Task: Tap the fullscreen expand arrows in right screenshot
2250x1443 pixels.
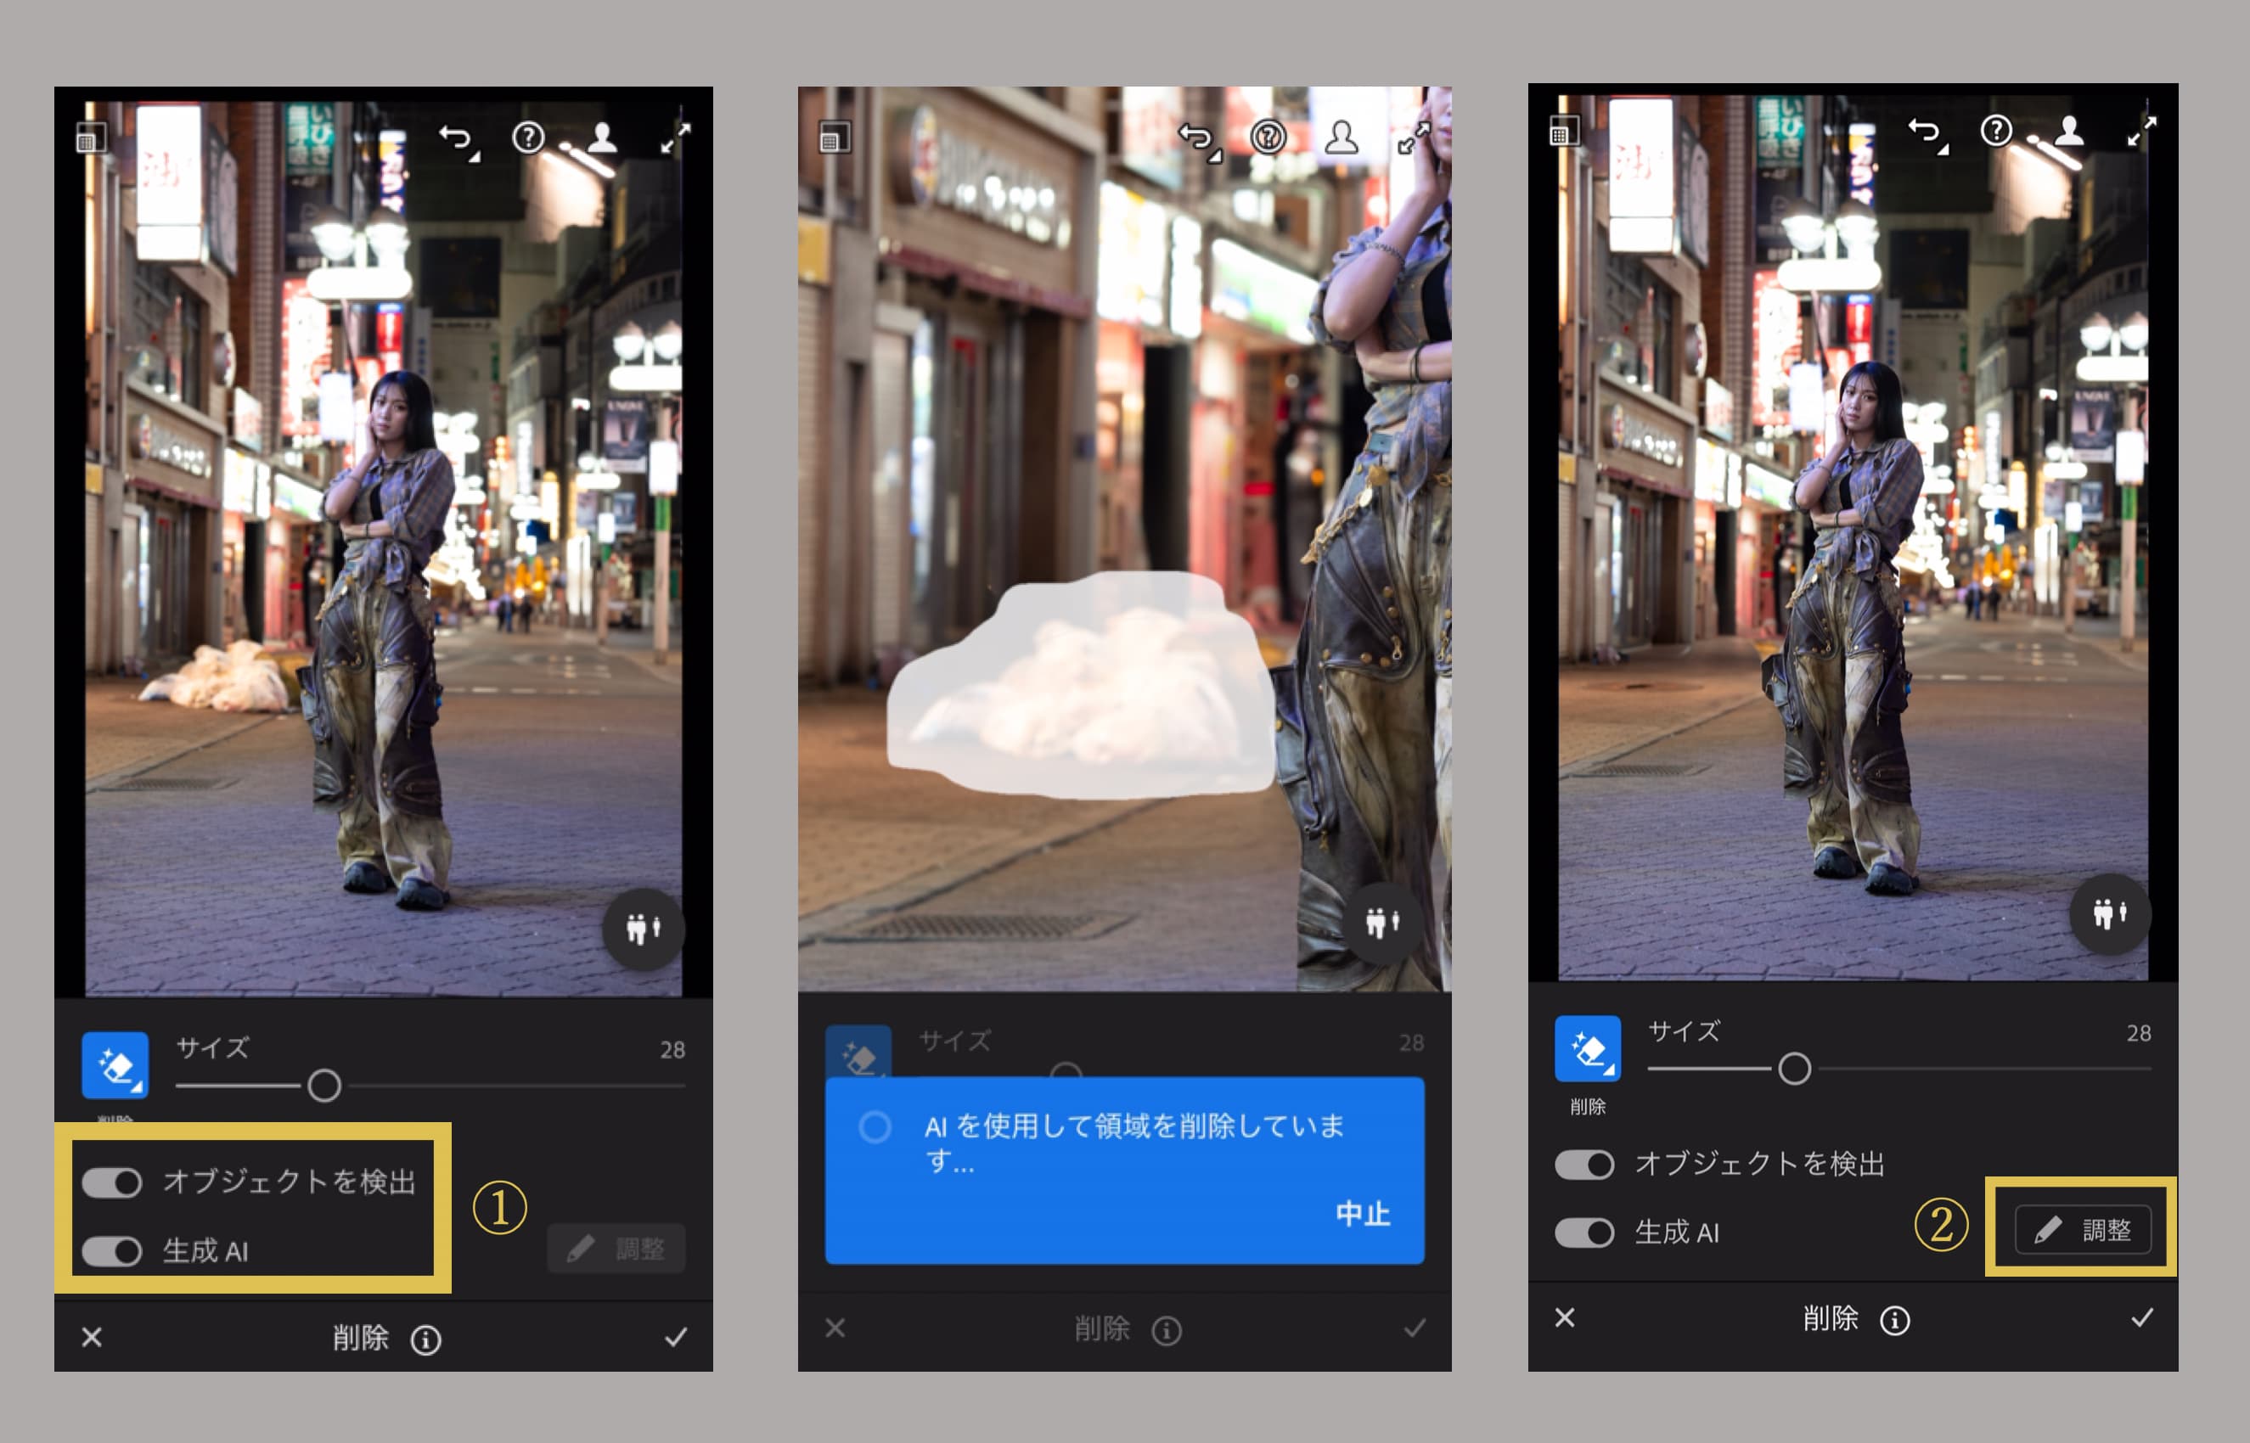Action: [x=2141, y=132]
